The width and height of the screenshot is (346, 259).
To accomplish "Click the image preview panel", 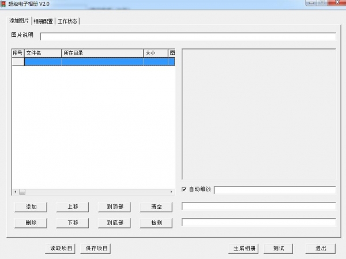I will (259, 114).
